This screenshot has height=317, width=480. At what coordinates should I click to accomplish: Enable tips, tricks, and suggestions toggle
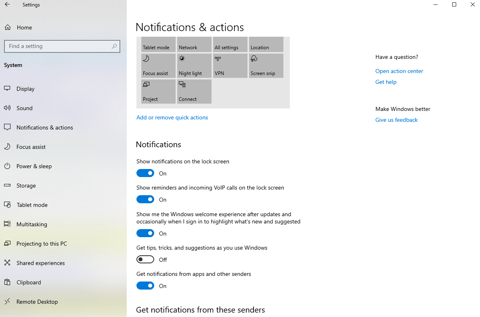[x=145, y=260]
